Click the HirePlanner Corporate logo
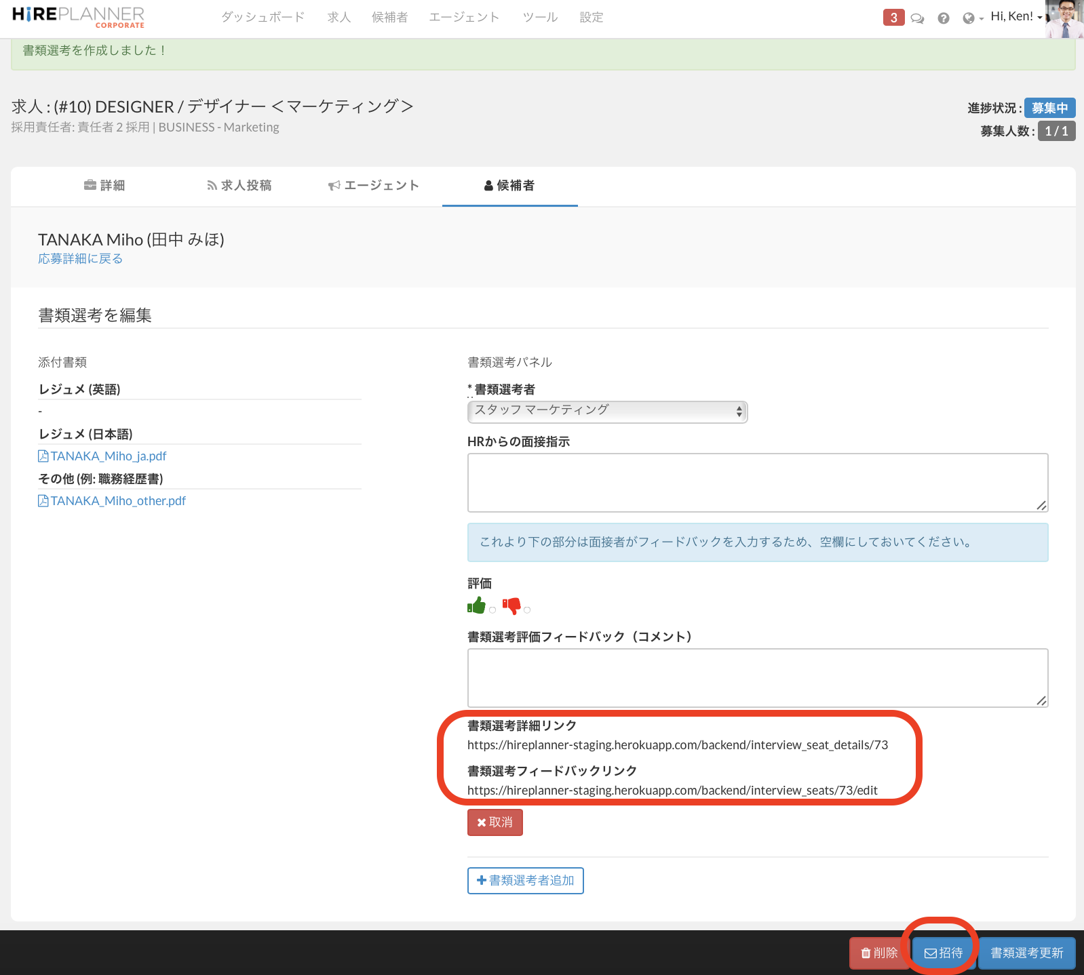1084x975 pixels. click(x=78, y=17)
